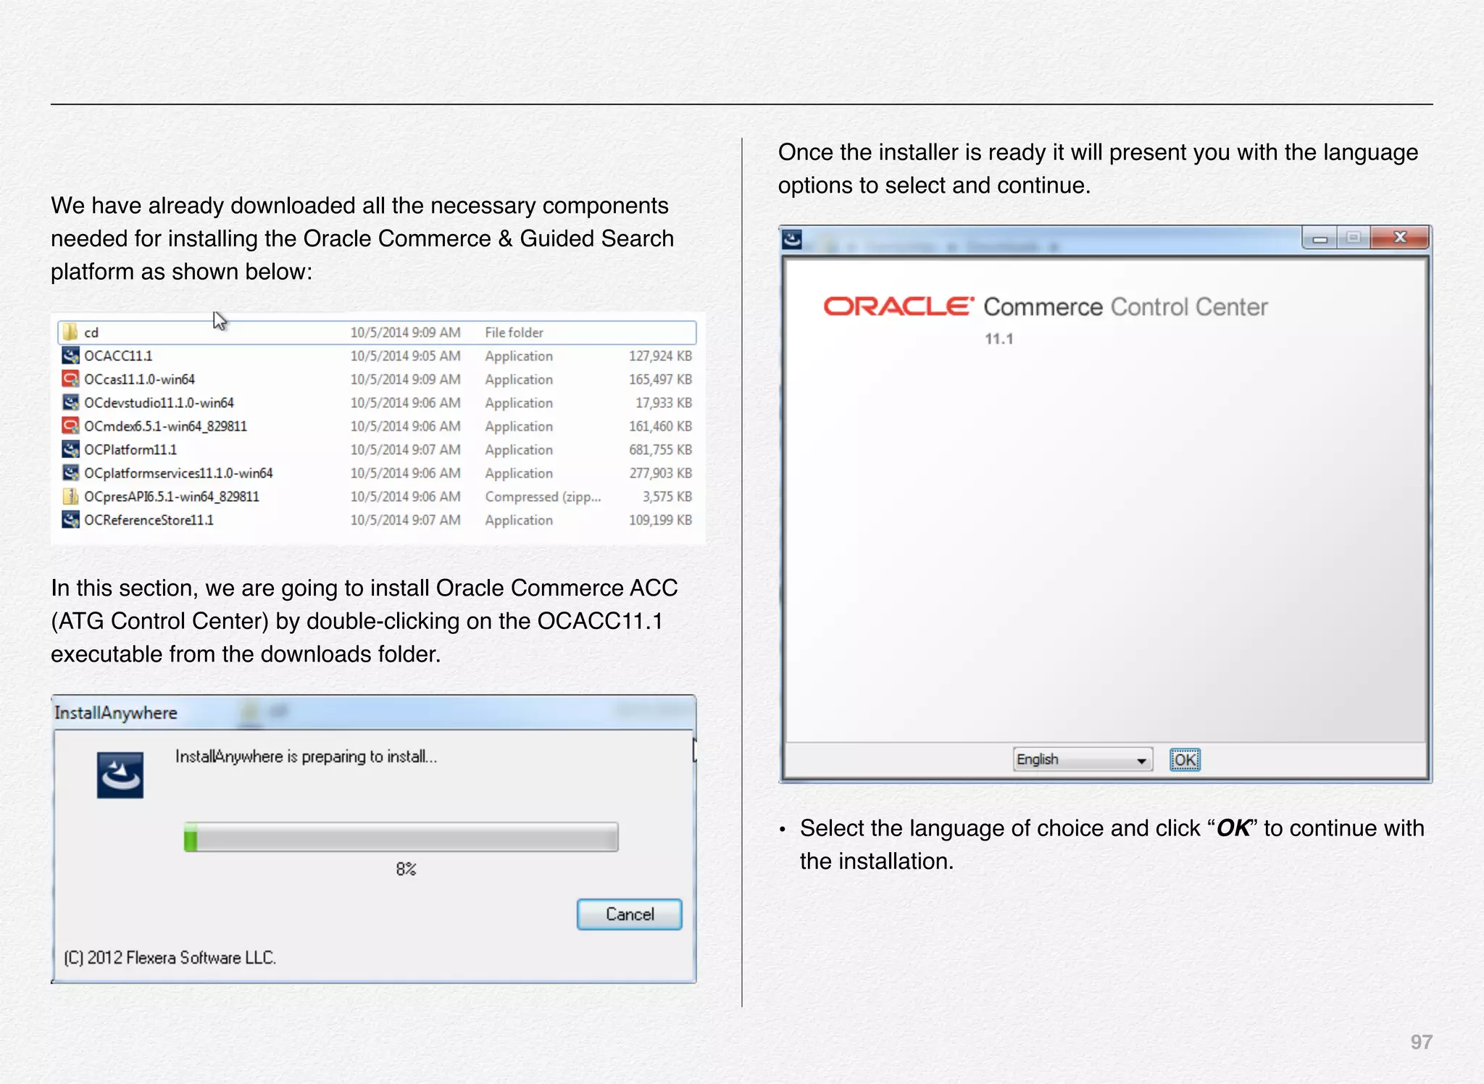This screenshot has height=1084, width=1484.
Task: Click the cd row labeled File folder
Action: coord(377,333)
